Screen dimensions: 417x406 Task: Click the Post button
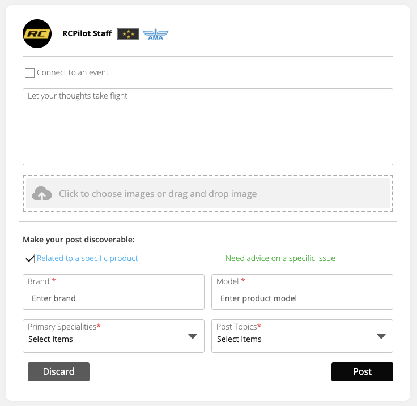point(362,371)
